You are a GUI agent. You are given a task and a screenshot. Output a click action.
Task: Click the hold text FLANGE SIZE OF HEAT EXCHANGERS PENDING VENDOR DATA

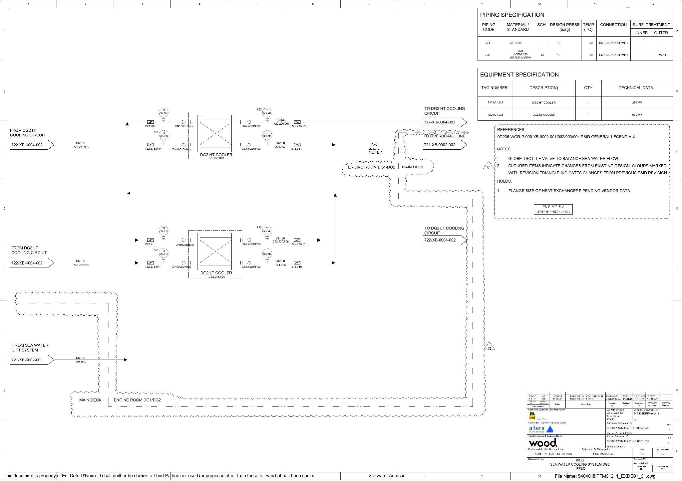(569, 191)
